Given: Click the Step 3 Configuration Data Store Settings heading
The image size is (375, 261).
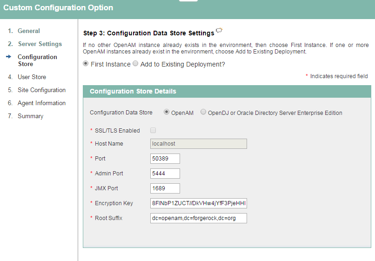Looking at the screenshot, I should point(148,33).
